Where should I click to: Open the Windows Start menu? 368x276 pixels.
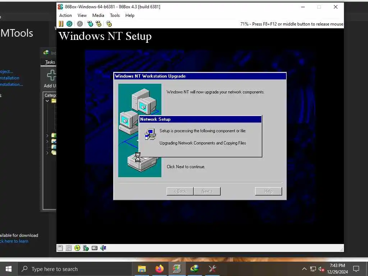(x=9, y=269)
